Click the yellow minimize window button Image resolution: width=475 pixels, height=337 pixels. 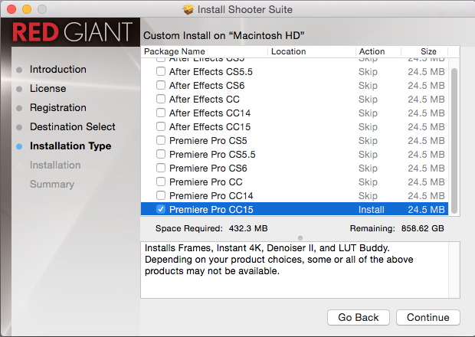tap(27, 9)
